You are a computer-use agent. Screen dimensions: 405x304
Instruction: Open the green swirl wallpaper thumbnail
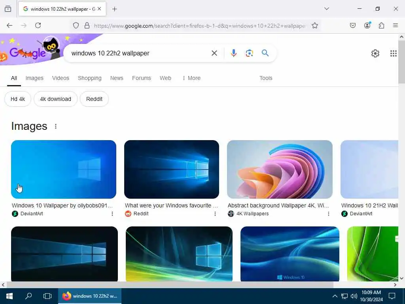[x=373, y=254]
